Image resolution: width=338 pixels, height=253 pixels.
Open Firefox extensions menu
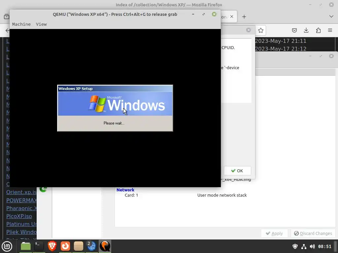coord(318,30)
